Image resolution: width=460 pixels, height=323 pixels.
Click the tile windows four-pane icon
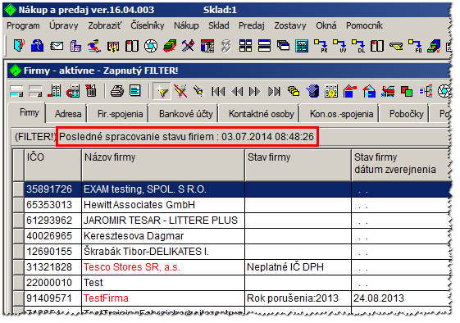coord(245,46)
